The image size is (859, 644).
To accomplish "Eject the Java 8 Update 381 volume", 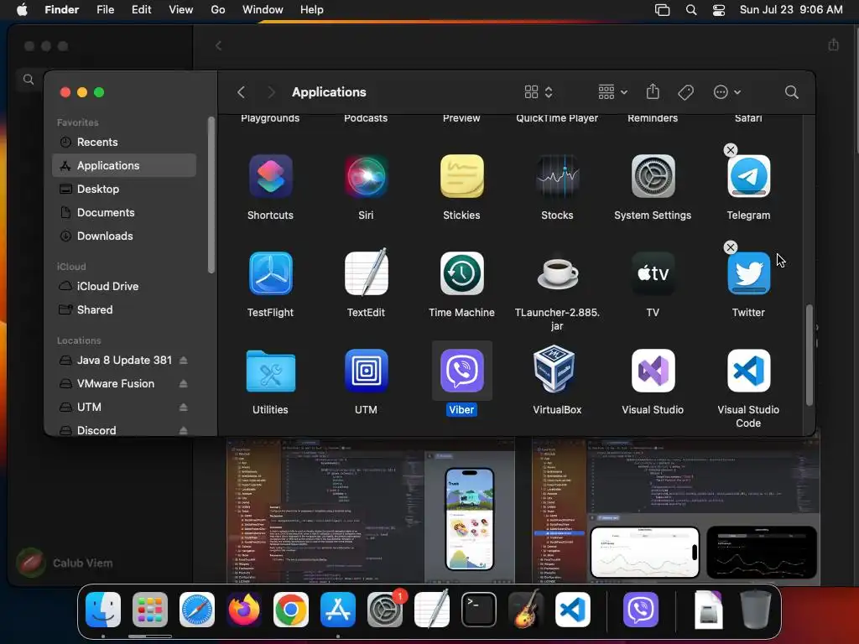I will (184, 360).
